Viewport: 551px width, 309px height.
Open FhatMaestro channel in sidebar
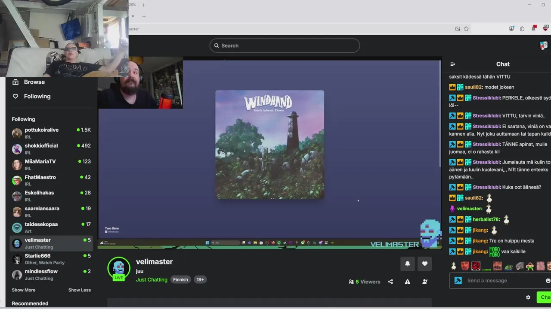(x=51, y=180)
